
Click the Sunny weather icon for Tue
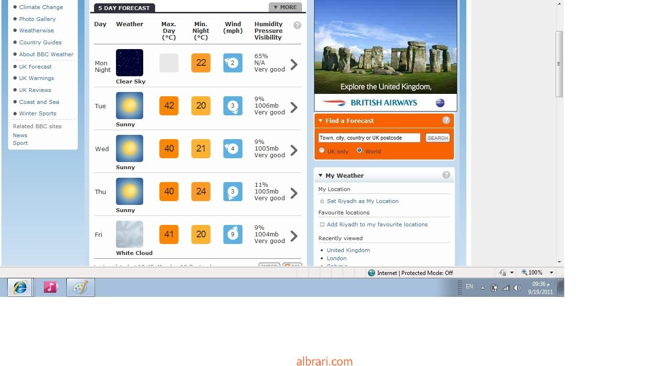tap(129, 105)
